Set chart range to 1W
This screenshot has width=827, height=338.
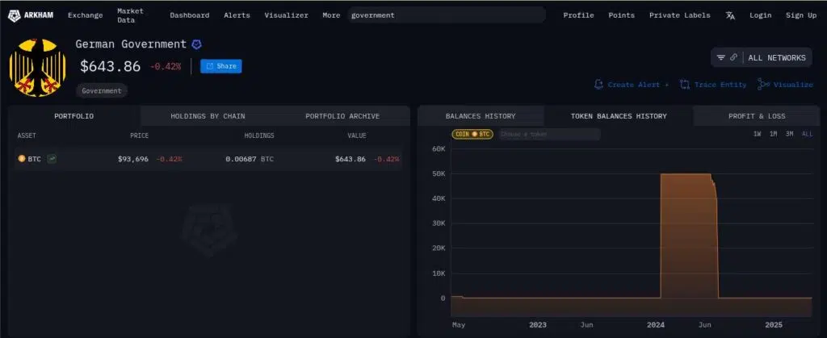coord(757,134)
